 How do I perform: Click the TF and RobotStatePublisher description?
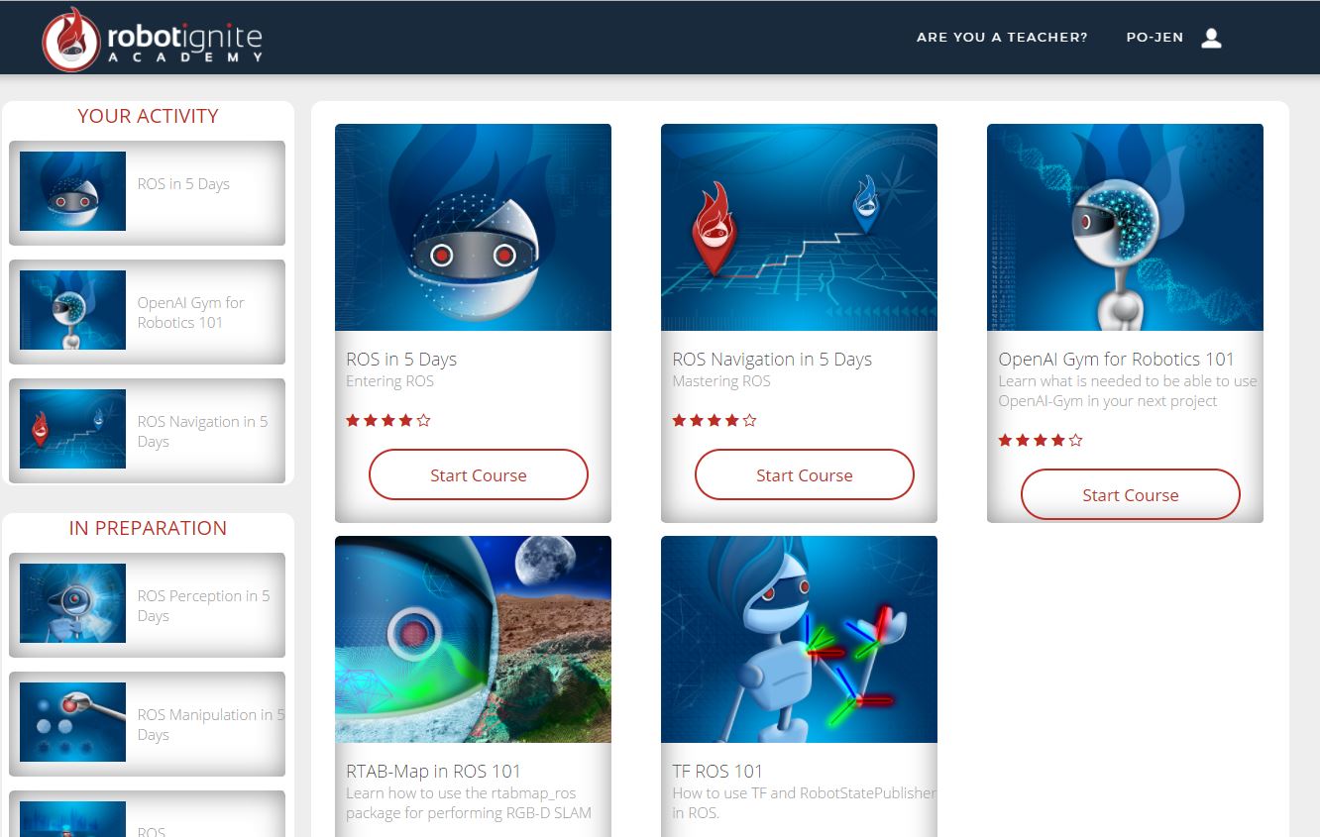coord(804,803)
